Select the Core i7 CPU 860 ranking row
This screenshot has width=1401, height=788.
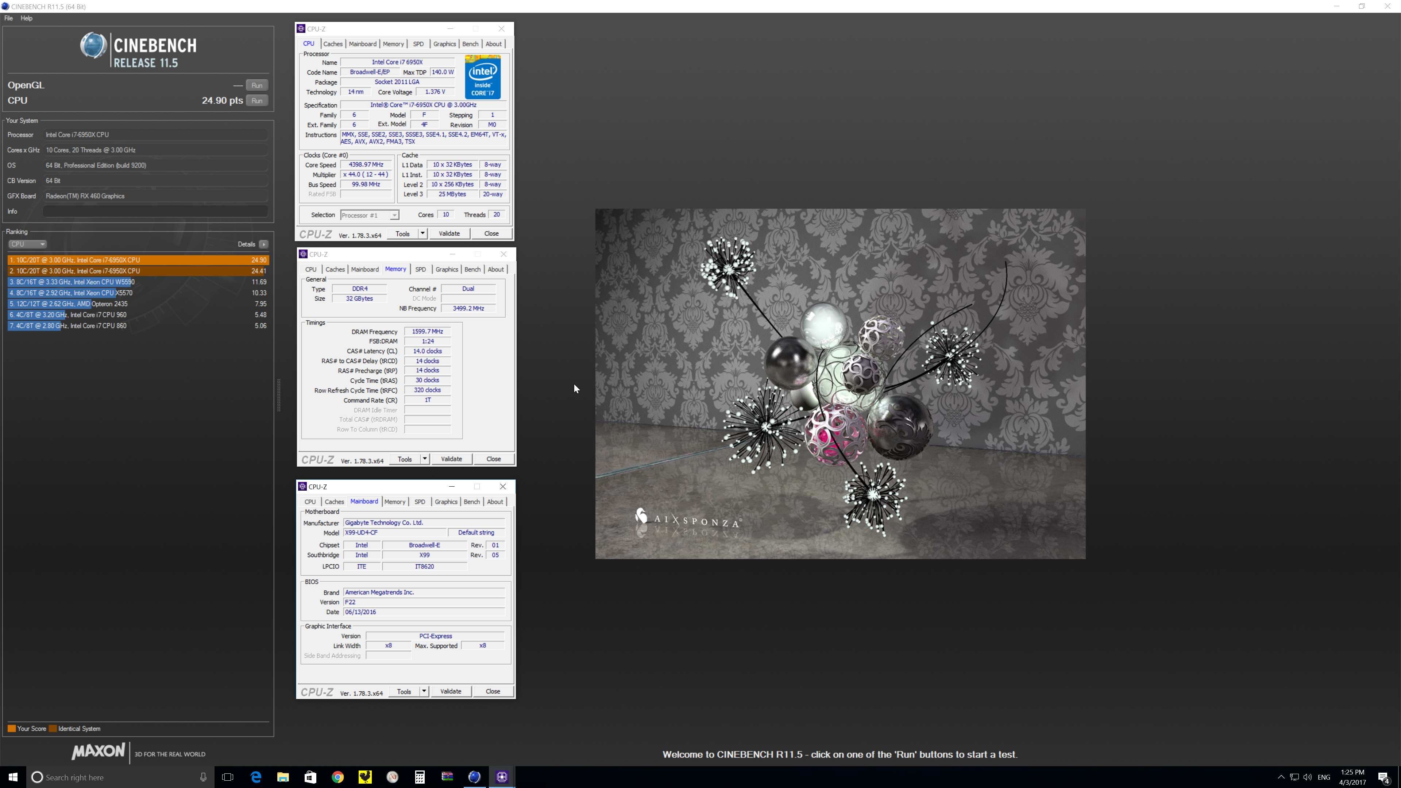point(138,325)
